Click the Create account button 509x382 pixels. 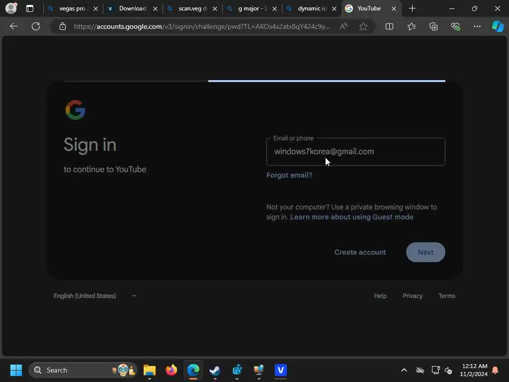(360, 252)
